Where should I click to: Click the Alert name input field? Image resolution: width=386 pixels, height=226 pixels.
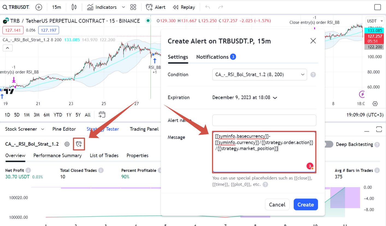264,120
